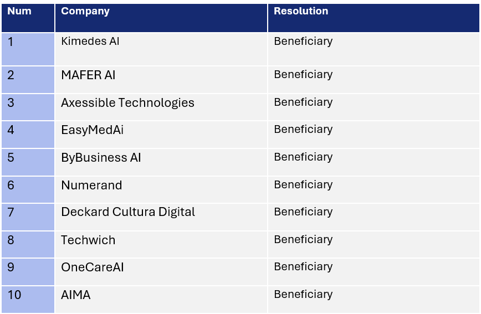Select the MAFER AI company cell

click(89, 75)
